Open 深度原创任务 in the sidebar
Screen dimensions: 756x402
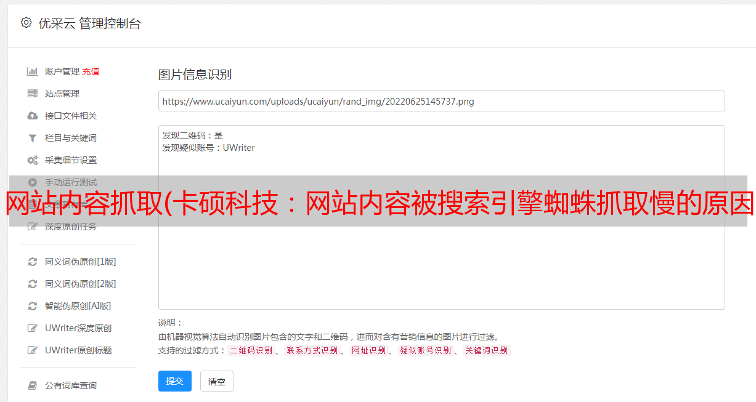[x=70, y=227]
